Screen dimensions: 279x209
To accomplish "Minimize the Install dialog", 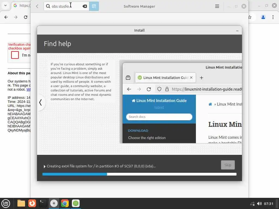I will pos(237,30).
